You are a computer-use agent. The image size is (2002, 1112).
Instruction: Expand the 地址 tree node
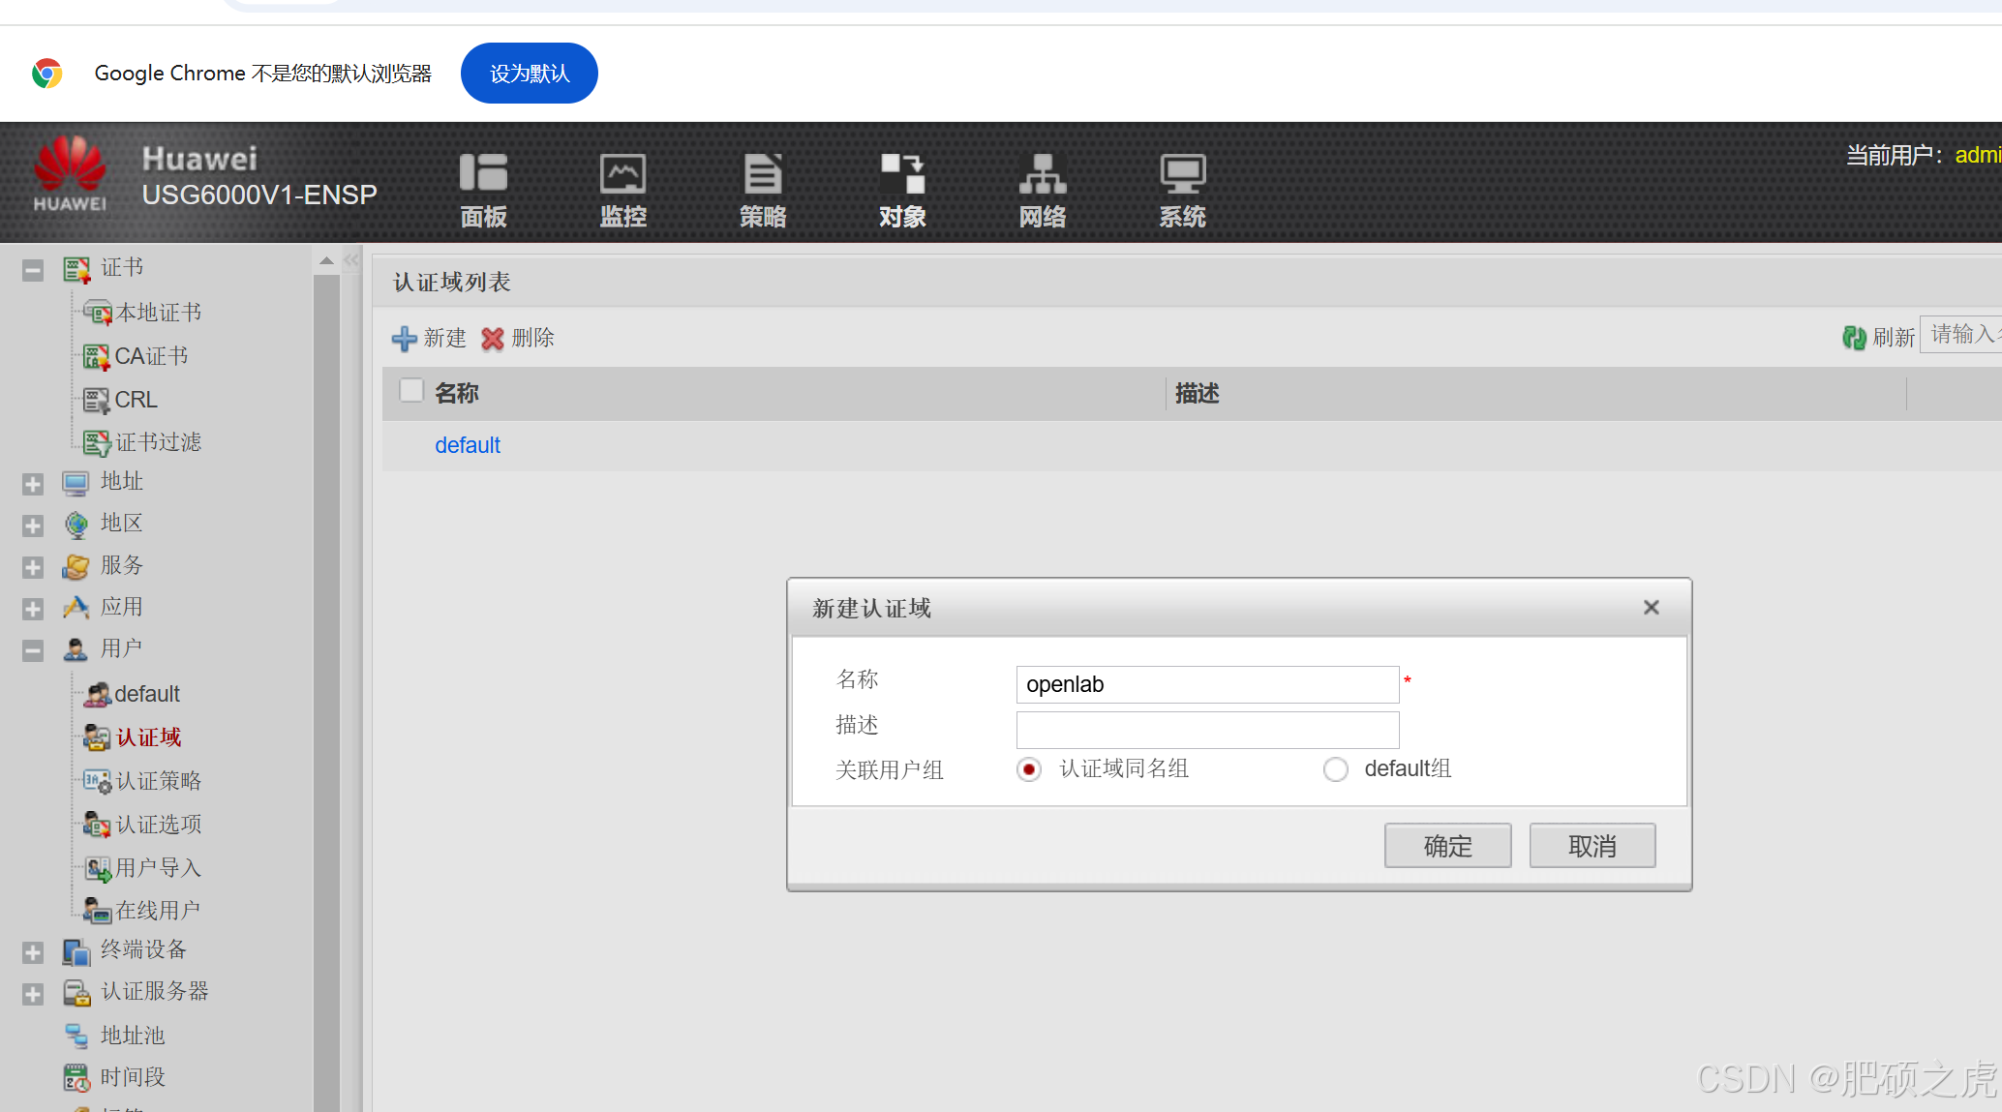click(x=33, y=484)
